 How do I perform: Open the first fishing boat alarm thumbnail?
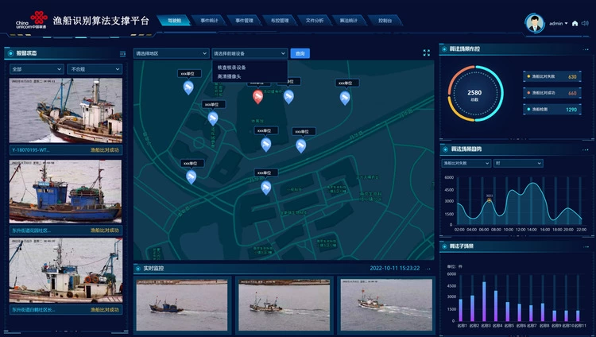66,110
